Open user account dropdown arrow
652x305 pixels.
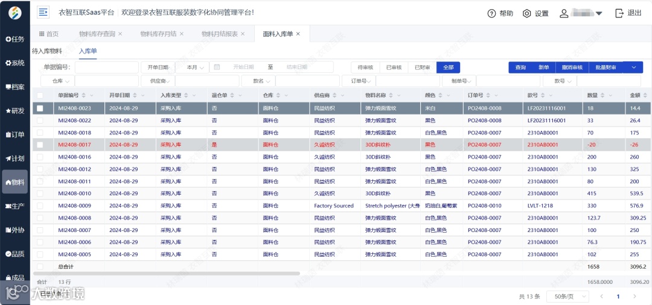[x=599, y=13]
